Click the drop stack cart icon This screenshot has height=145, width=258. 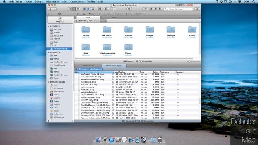point(145,9)
